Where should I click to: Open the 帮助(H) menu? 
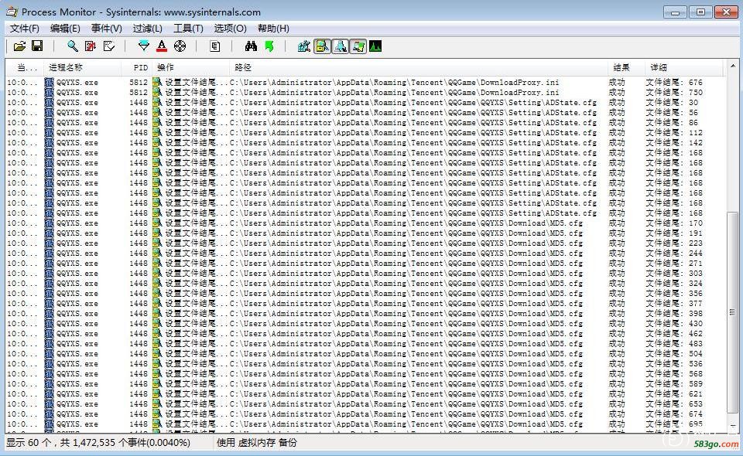coord(273,29)
